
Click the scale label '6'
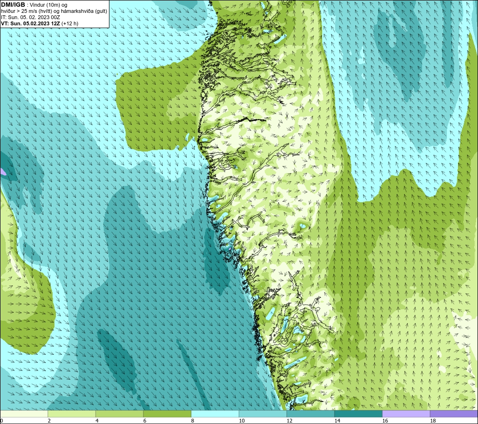click(144, 421)
